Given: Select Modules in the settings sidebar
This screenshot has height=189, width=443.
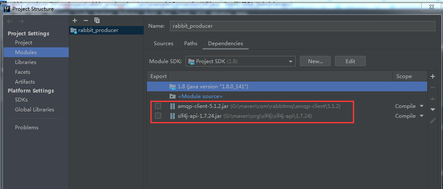Looking at the screenshot, I should (36, 52).
